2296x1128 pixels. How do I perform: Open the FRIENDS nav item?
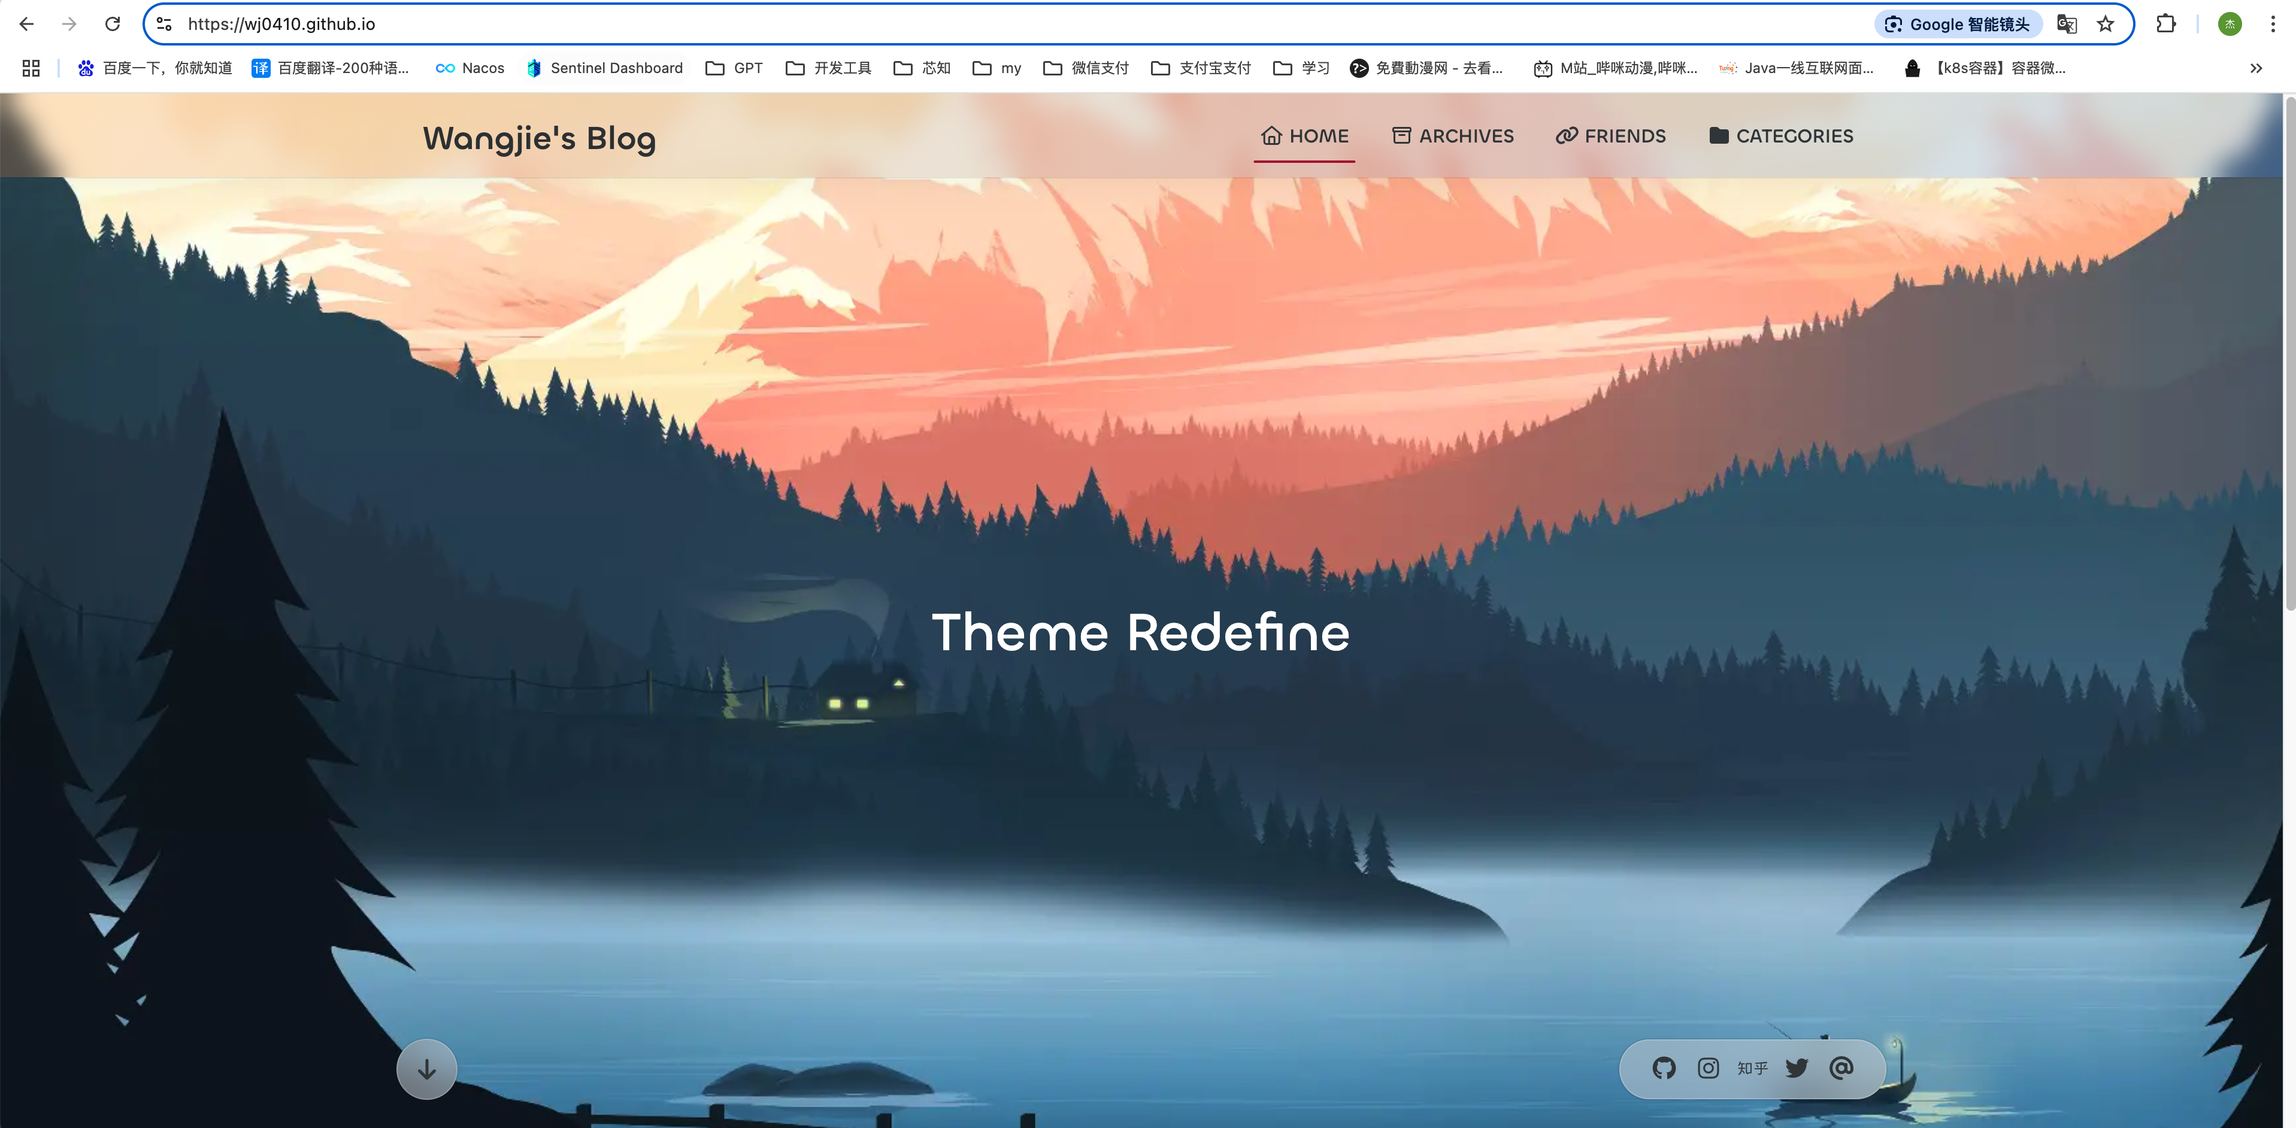click(1610, 135)
